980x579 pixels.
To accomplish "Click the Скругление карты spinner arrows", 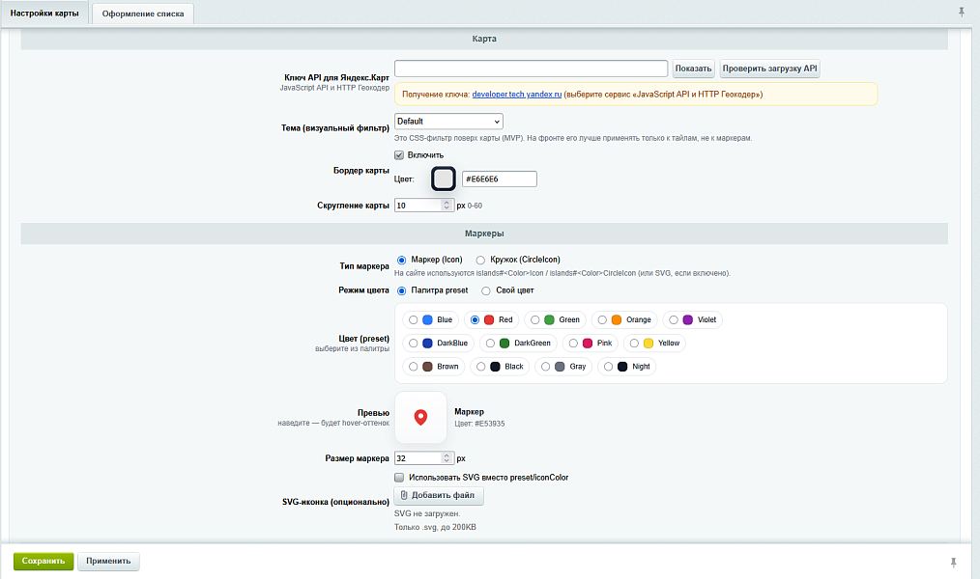I will (447, 206).
